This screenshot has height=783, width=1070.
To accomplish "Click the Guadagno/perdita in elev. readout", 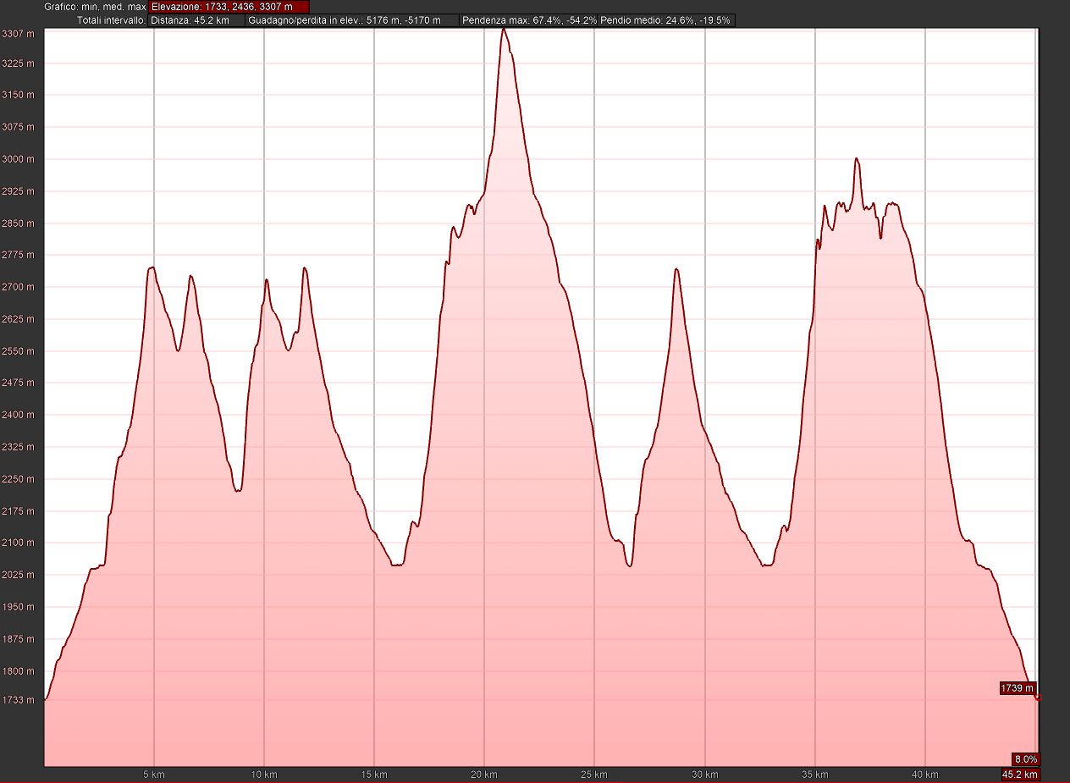I will (352, 20).
